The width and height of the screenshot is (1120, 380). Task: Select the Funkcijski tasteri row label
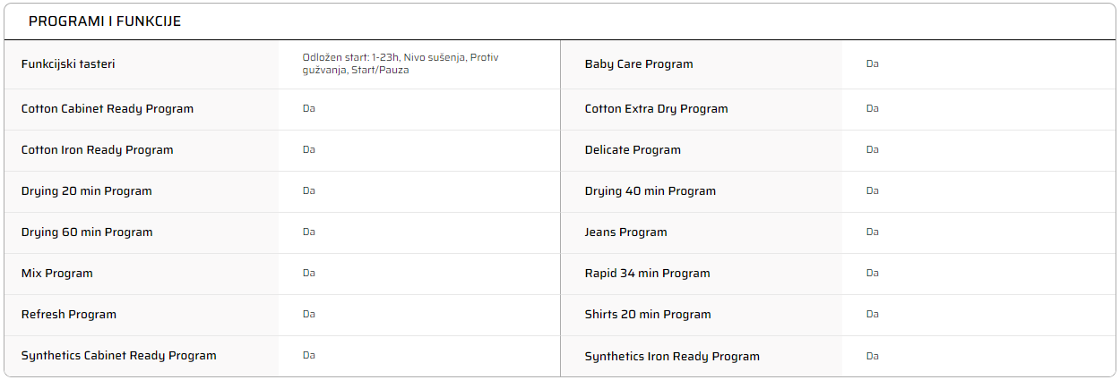pyautogui.click(x=68, y=64)
